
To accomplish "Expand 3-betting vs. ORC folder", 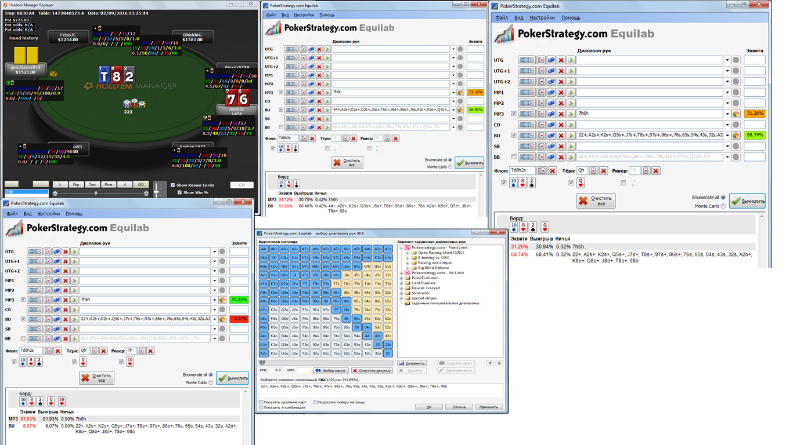I will [408, 258].
